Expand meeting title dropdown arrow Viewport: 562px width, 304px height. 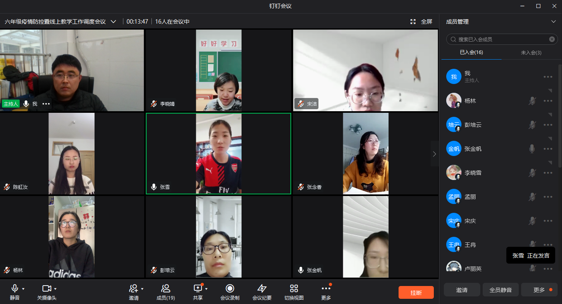[x=113, y=22]
